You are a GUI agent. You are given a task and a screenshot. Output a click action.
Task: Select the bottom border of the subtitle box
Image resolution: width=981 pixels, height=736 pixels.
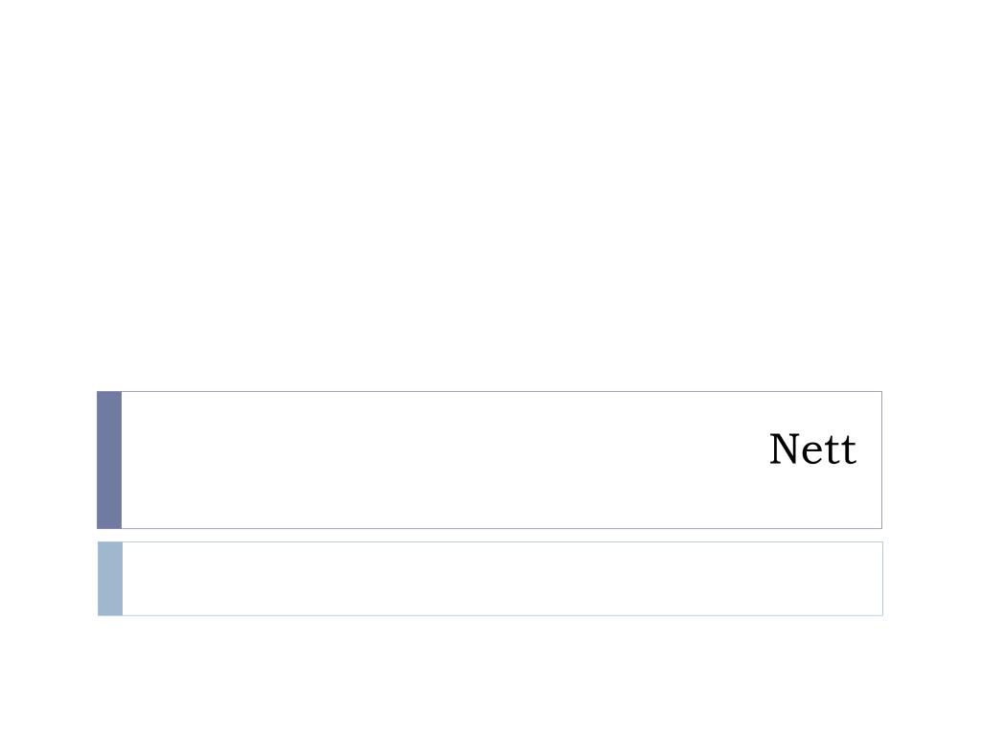[502, 615]
